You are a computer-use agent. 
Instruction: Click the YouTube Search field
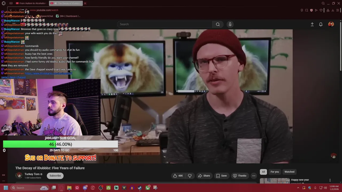165,24
